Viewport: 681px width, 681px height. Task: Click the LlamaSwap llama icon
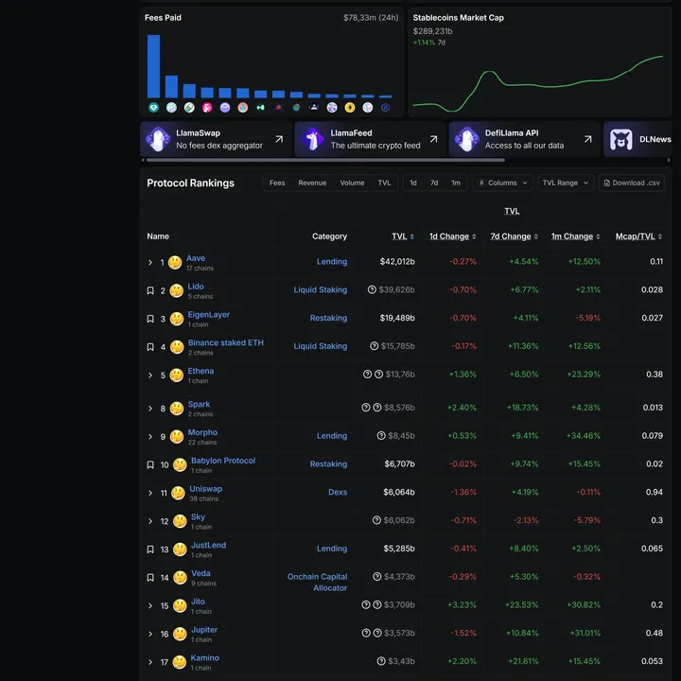pyautogui.click(x=157, y=140)
